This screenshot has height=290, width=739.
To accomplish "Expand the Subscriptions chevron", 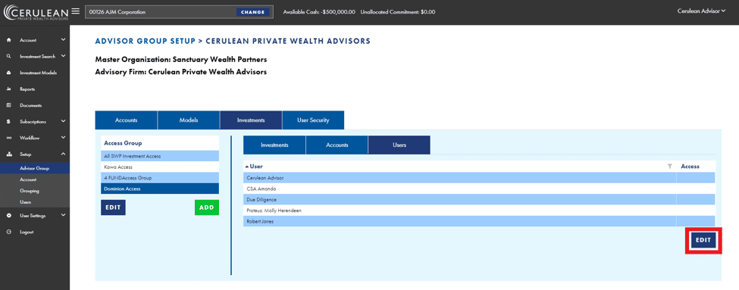I will (63, 121).
